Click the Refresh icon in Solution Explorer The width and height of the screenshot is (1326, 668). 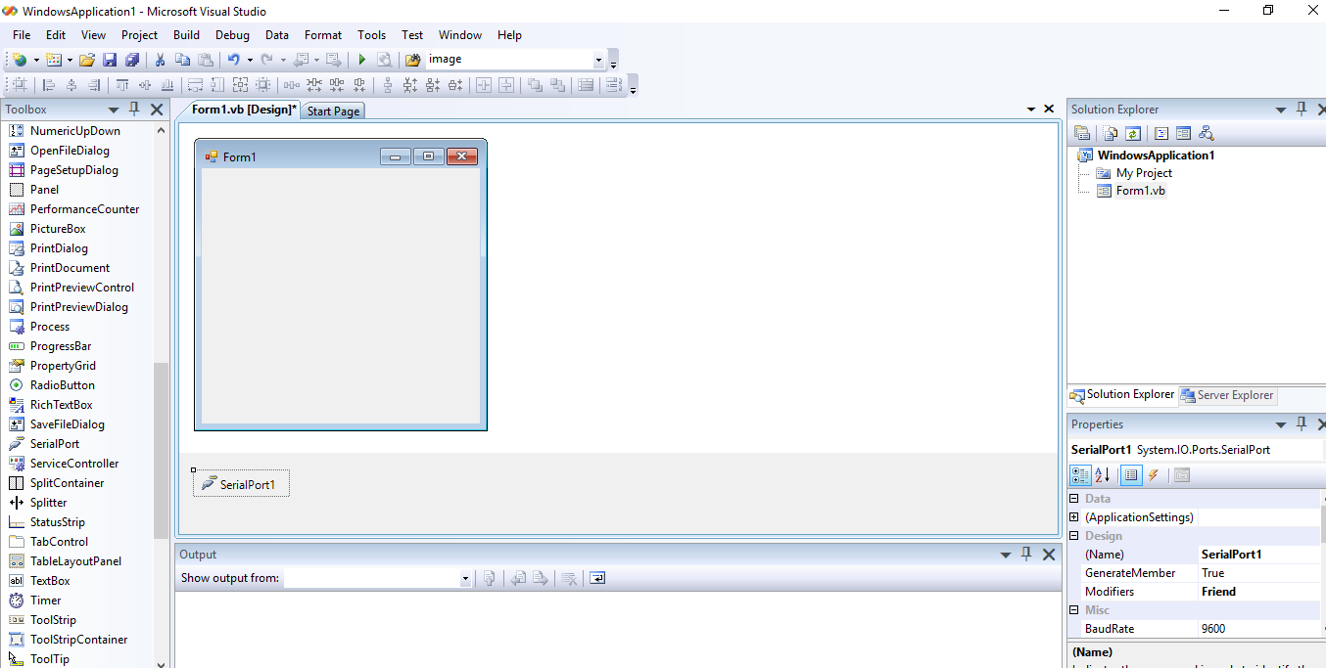(x=1133, y=133)
